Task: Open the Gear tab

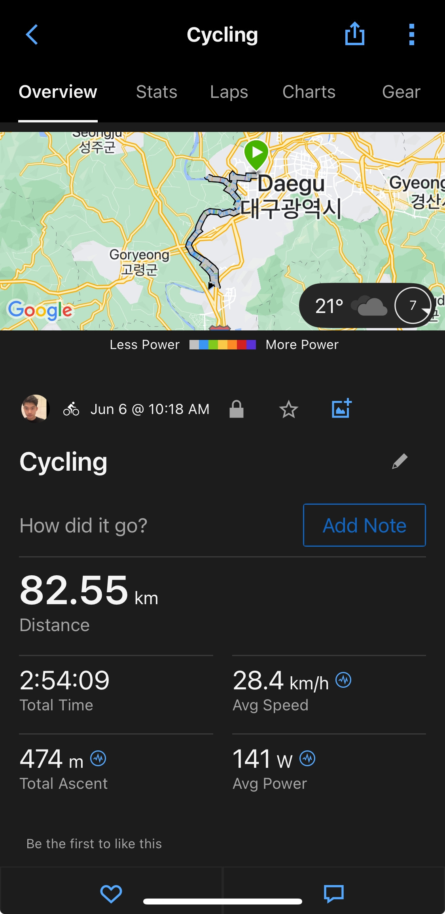Action: point(401,92)
